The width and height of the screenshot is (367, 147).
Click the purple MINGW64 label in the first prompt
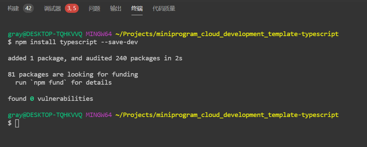coord(99,34)
